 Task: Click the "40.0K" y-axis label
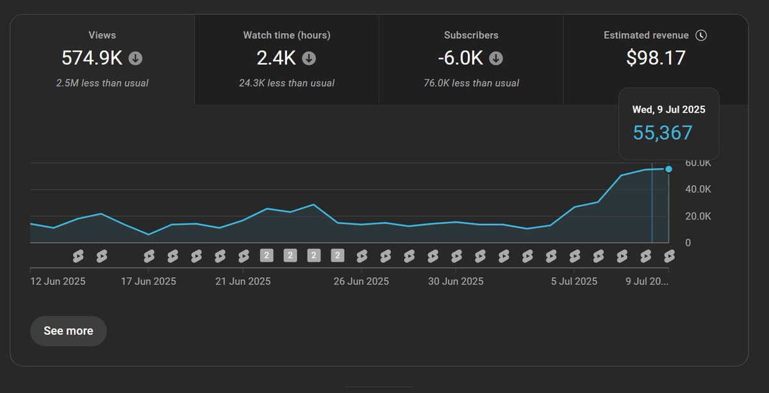[x=698, y=189]
